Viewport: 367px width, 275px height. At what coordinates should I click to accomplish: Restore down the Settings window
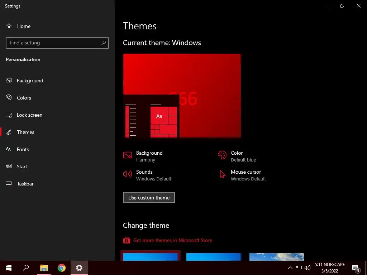point(342,6)
